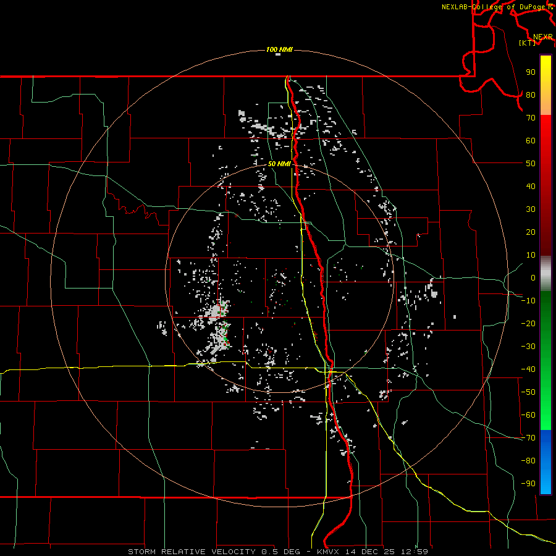Select the 80 knot scale label

pos(531,95)
